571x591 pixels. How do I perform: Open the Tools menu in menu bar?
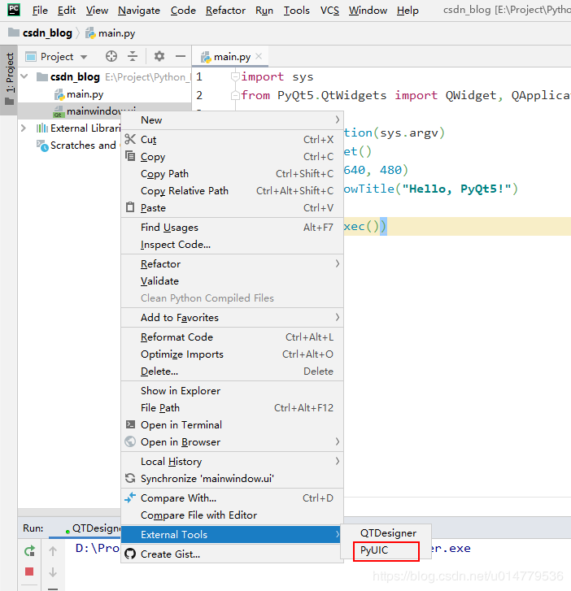pos(296,11)
